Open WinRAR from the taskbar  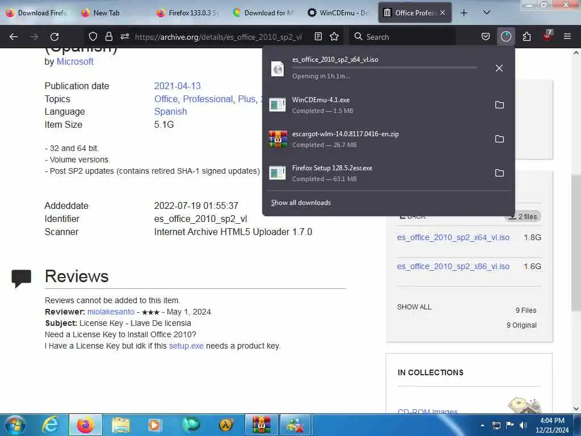point(261,425)
